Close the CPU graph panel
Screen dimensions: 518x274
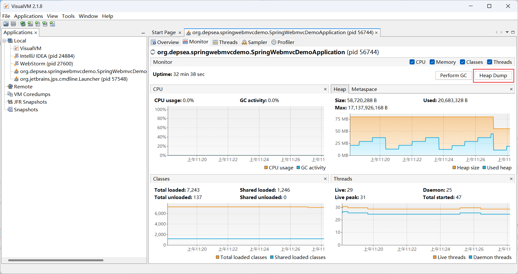(x=325, y=89)
